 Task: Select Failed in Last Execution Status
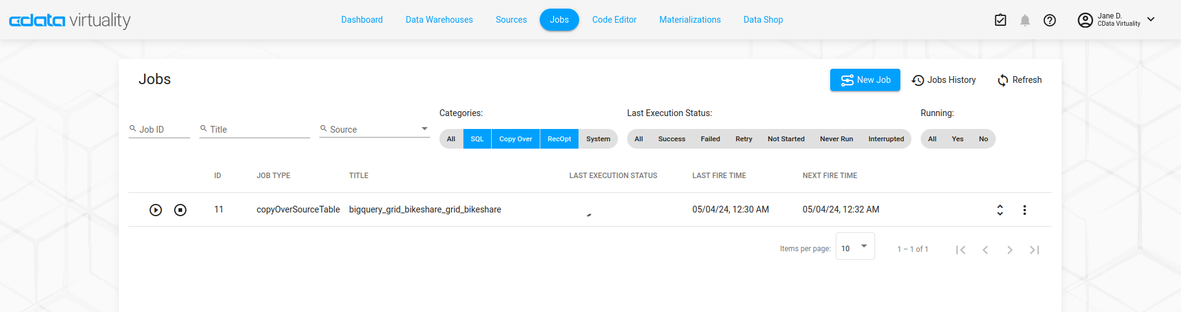(710, 139)
